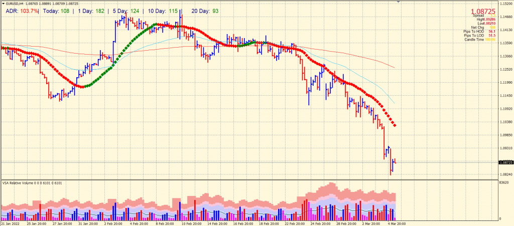Click the 21 Jan 2022 date label

10,223
